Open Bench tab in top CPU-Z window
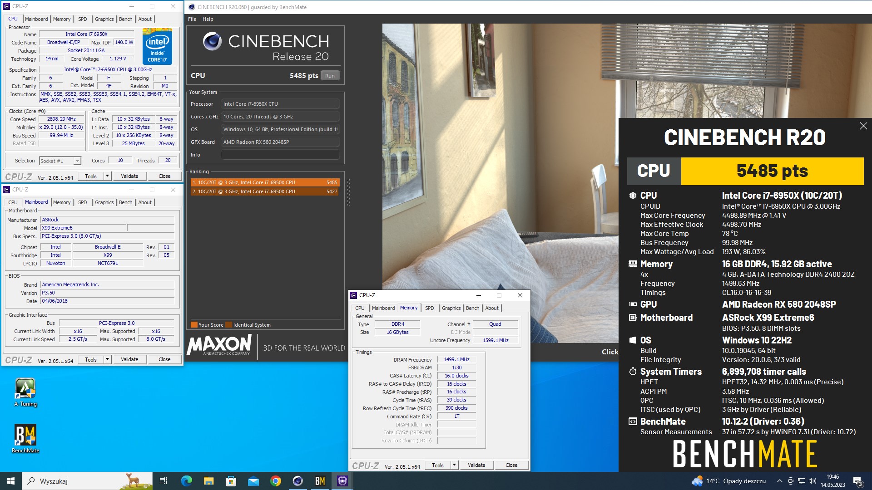 (126, 19)
